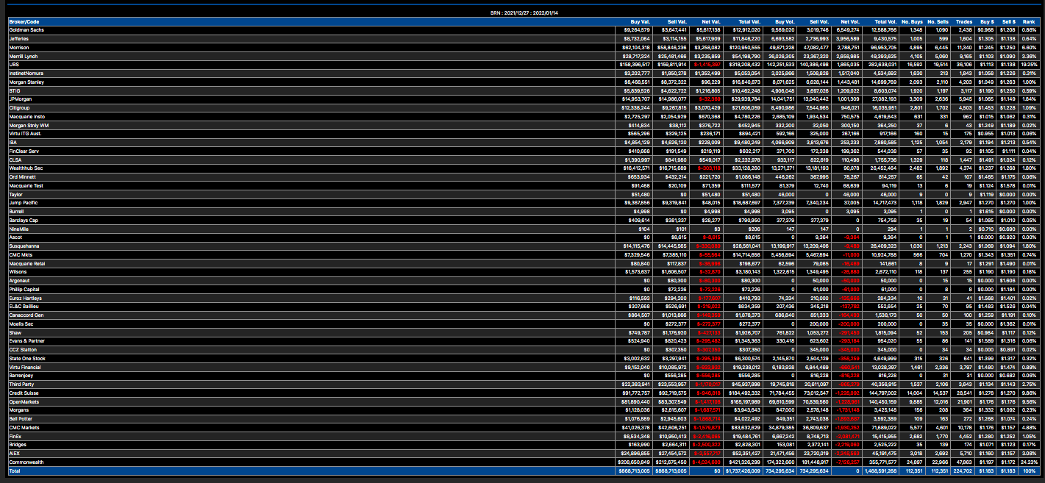Image resolution: width=1045 pixels, height=483 pixels.
Task: Click the FinClear Serv broker name
Action: click(x=24, y=151)
